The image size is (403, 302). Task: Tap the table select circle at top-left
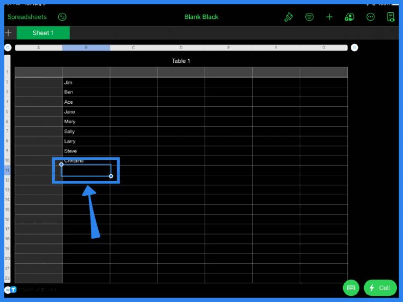click(x=8, y=48)
